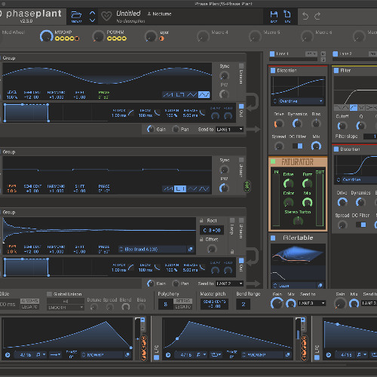The image size is (377, 377).
Task: Click the first group's Gain knob
Action: (151, 129)
